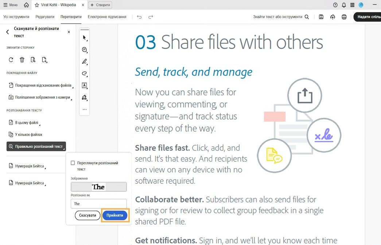Select the signature fill pen tool
The image size is (381, 245).
pyautogui.click(x=84, y=97)
